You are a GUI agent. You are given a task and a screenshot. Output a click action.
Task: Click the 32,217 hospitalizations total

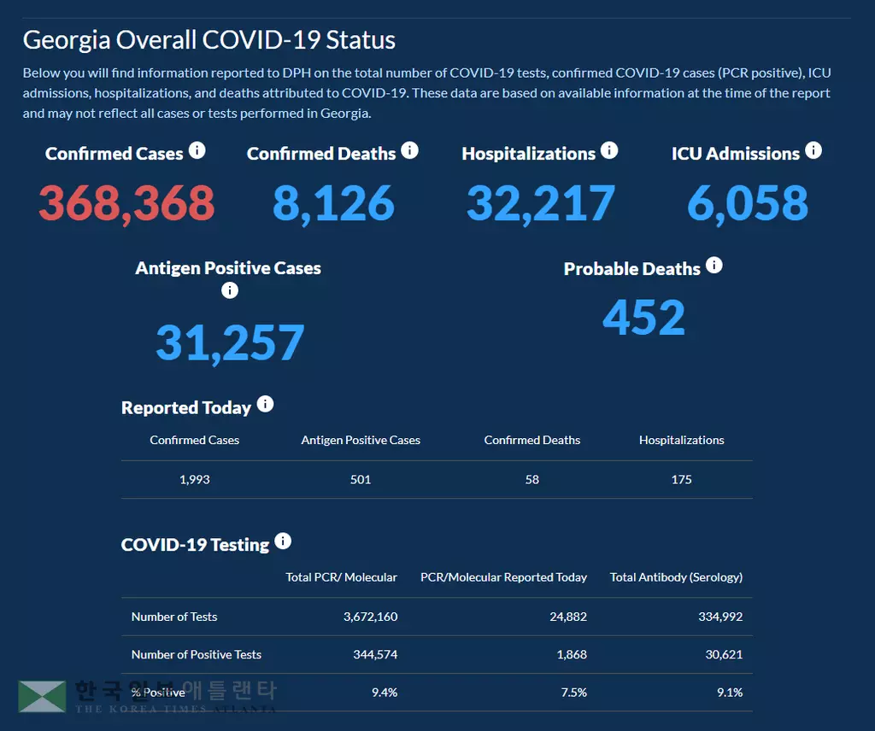[540, 203]
